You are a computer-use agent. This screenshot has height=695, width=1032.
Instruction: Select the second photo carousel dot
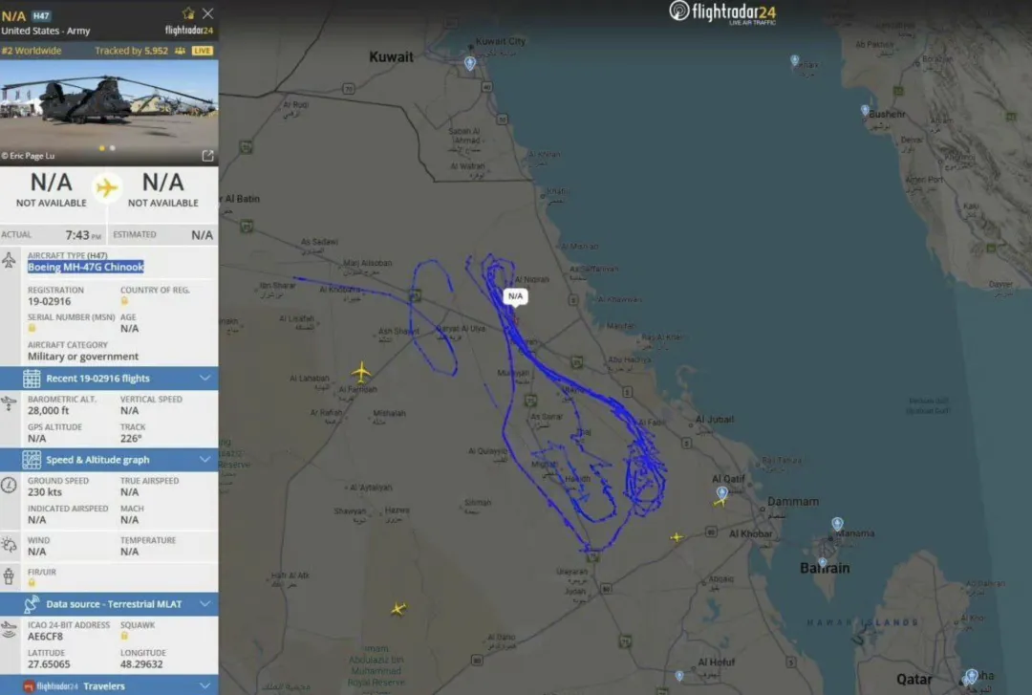click(113, 148)
